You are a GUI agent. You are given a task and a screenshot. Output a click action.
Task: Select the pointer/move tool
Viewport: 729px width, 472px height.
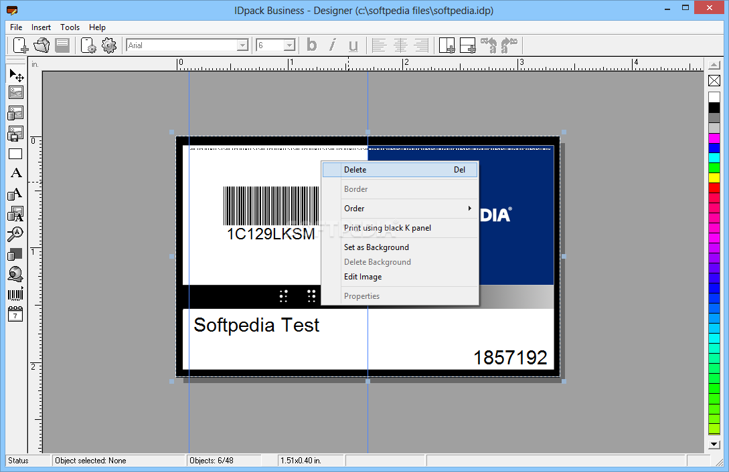click(x=16, y=75)
